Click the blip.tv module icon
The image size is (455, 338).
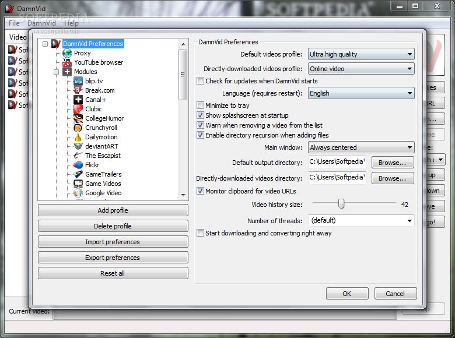tap(78, 81)
